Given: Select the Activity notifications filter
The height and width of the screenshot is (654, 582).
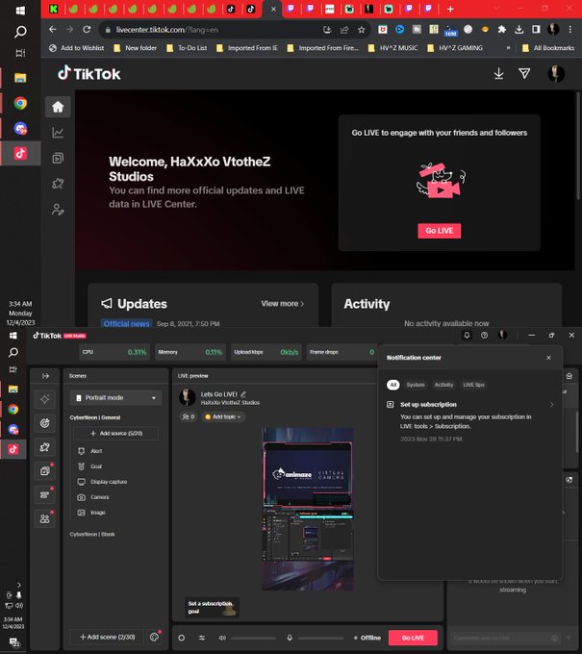Looking at the screenshot, I should (443, 385).
